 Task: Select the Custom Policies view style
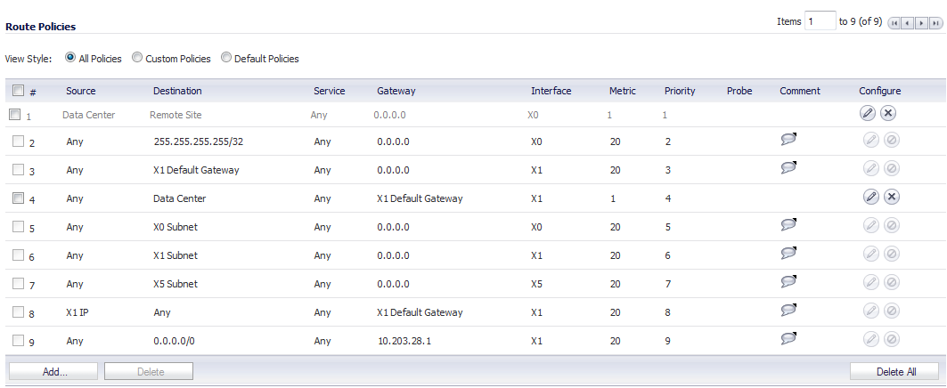(x=137, y=58)
